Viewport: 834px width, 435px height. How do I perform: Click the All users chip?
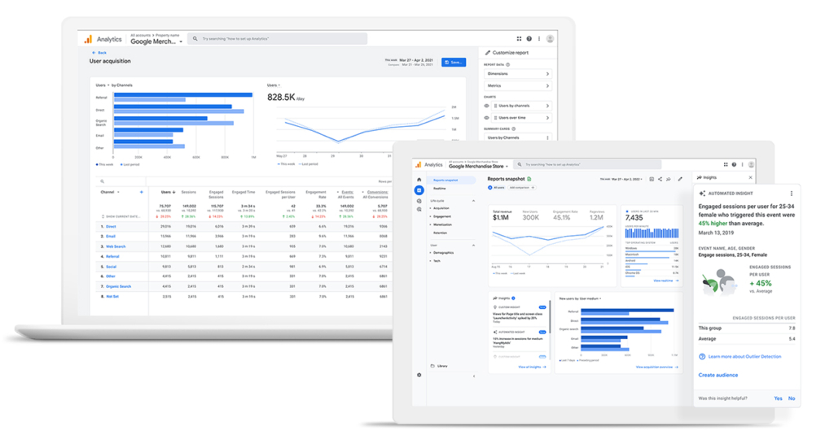(496, 188)
